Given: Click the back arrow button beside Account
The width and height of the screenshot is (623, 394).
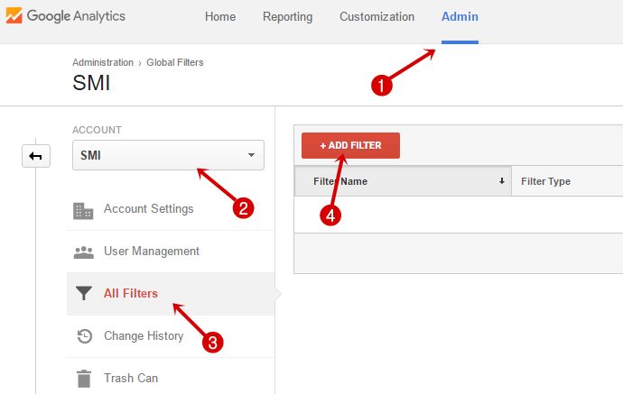Looking at the screenshot, I should point(36,156).
